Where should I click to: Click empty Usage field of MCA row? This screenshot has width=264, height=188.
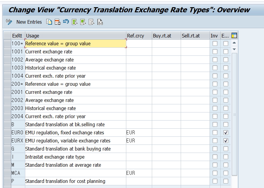75,173
